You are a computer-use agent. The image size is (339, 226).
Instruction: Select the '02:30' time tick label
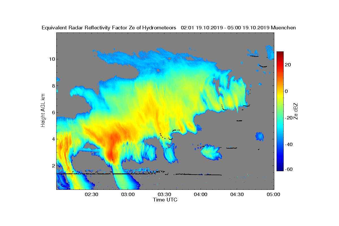pyautogui.click(x=91, y=195)
